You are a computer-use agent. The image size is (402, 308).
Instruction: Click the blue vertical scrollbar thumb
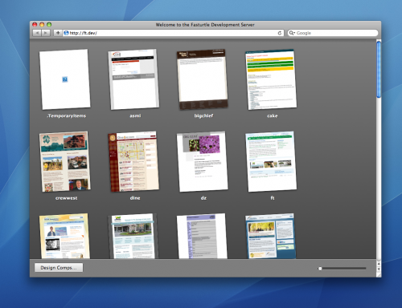pos(379,70)
